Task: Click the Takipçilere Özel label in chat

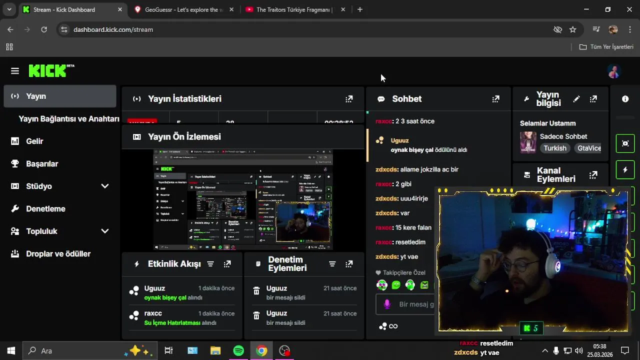Action: [x=404, y=272]
